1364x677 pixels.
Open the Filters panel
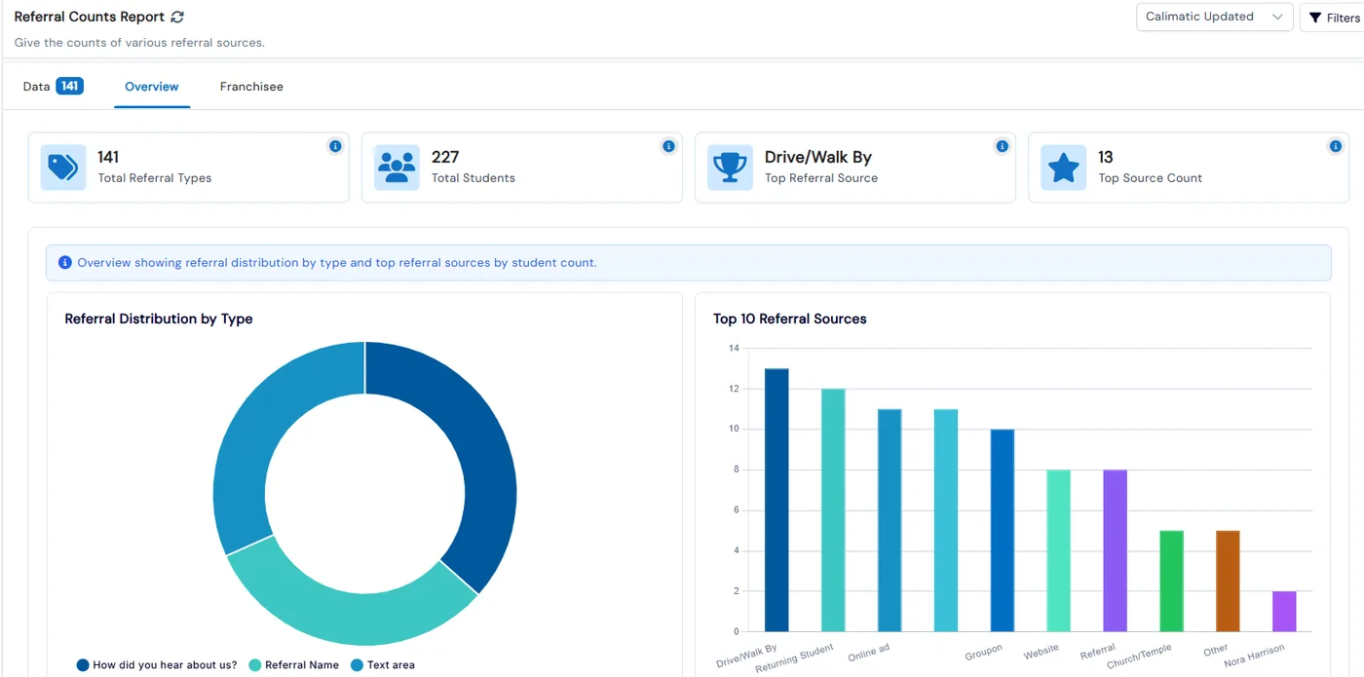pos(1334,18)
